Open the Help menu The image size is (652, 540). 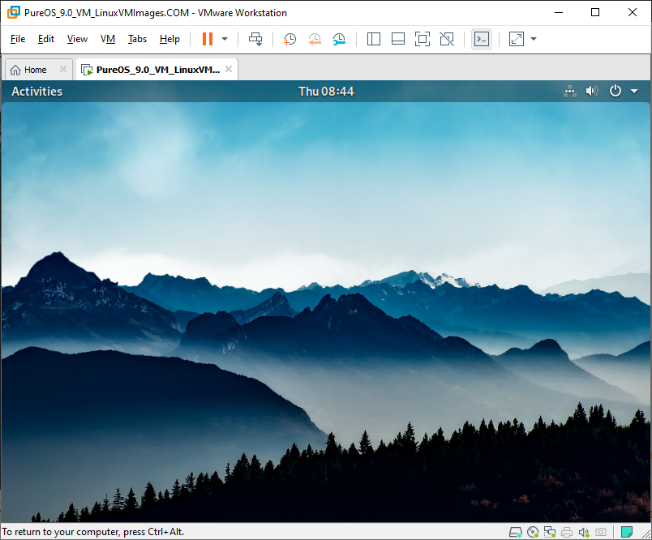pyautogui.click(x=169, y=39)
